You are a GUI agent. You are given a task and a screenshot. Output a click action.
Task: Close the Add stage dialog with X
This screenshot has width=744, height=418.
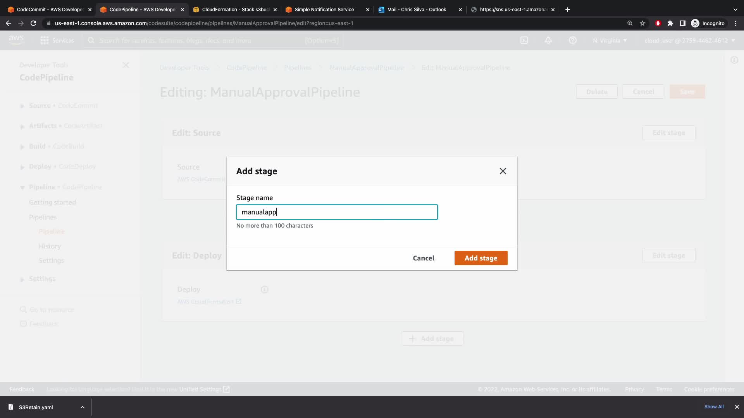pyautogui.click(x=503, y=171)
